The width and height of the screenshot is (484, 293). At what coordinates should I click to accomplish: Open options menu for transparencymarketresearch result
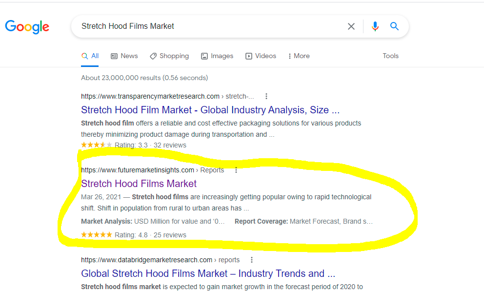(266, 96)
